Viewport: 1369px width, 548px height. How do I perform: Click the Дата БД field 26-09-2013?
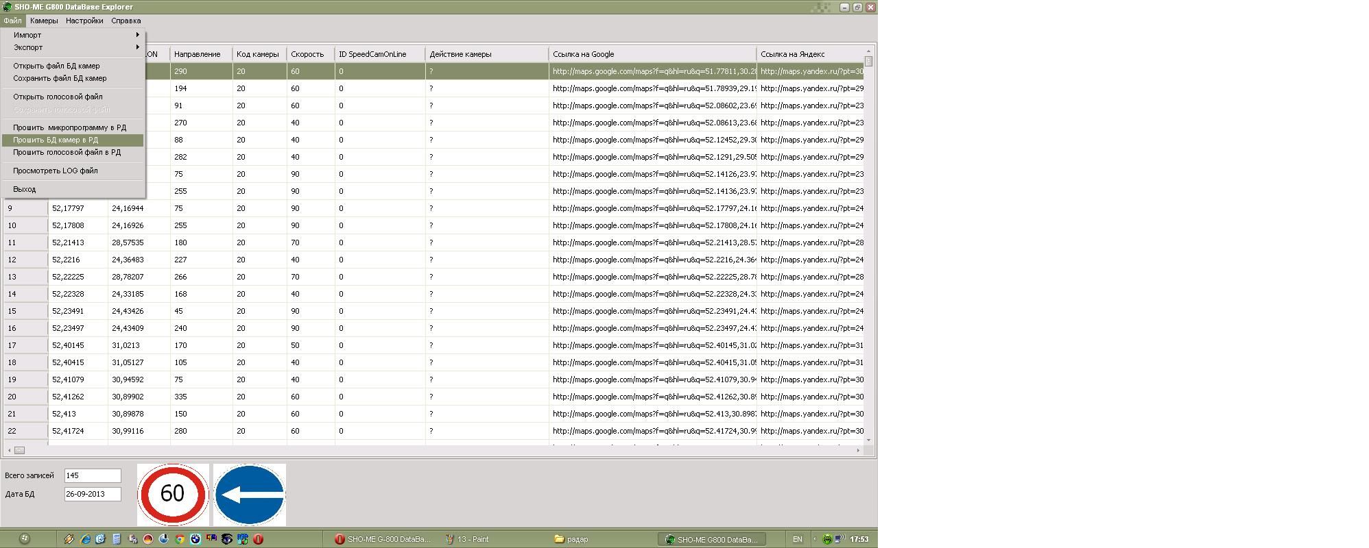[x=93, y=494]
